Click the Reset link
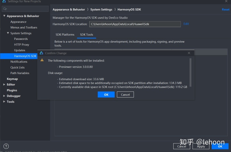The height and width of the screenshot is (152, 231). click(x=226, y=10)
